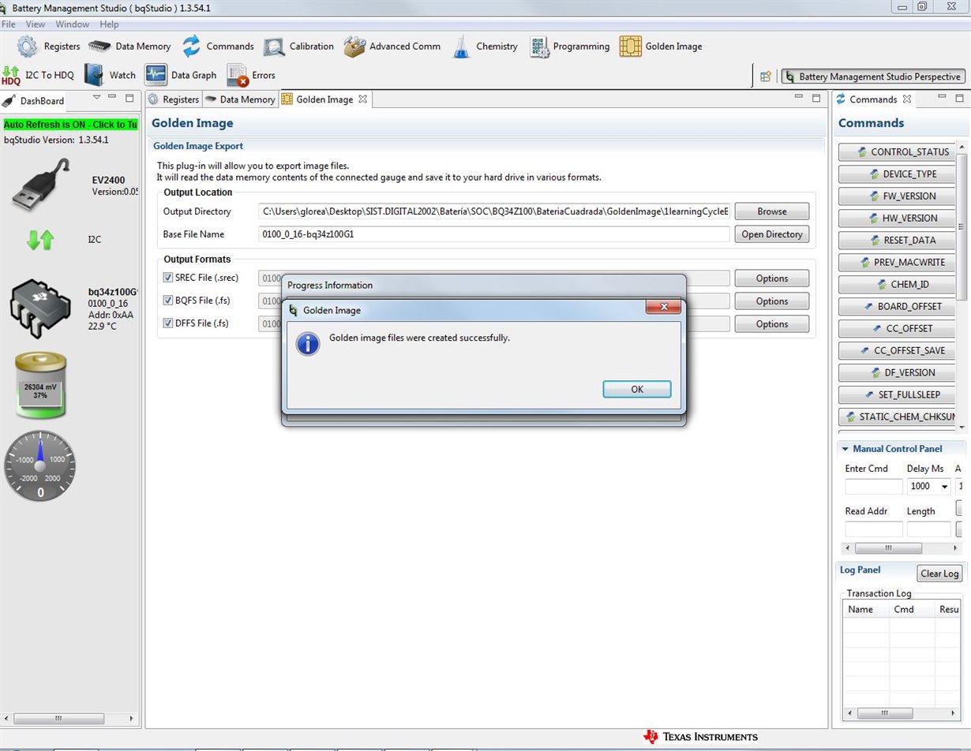Switch to the Data Memory tab

pos(240,99)
